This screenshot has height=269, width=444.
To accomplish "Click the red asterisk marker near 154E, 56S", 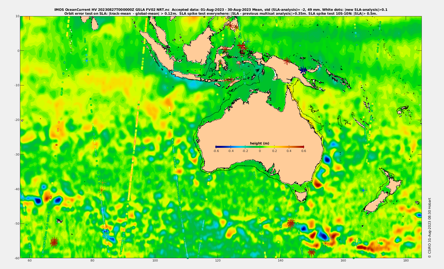I will click(x=326, y=243).
